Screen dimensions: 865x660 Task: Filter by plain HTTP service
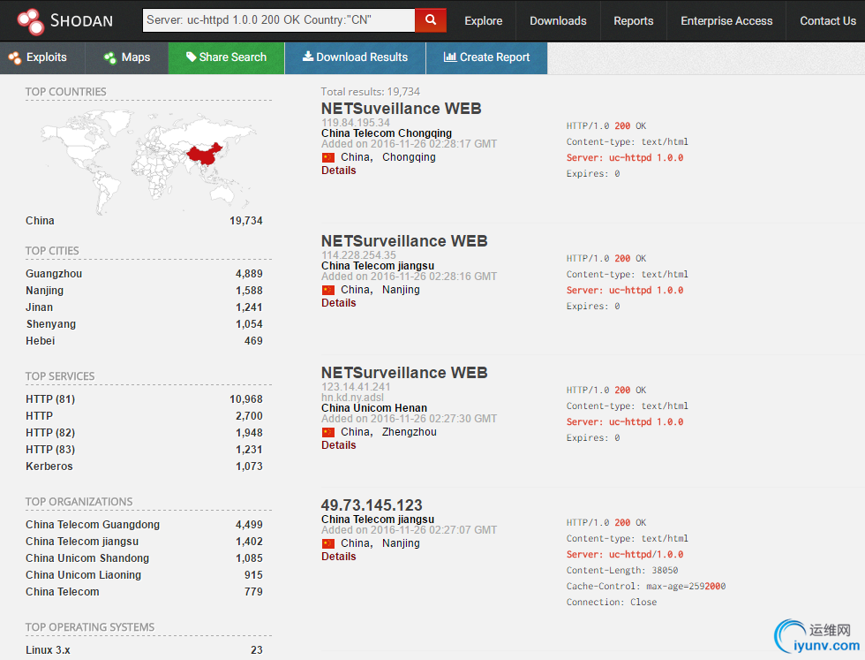pyautogui.click(x=39, y=416)
